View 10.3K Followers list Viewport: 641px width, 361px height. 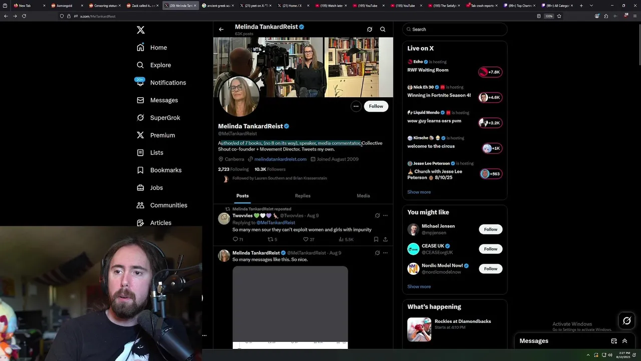270,169
